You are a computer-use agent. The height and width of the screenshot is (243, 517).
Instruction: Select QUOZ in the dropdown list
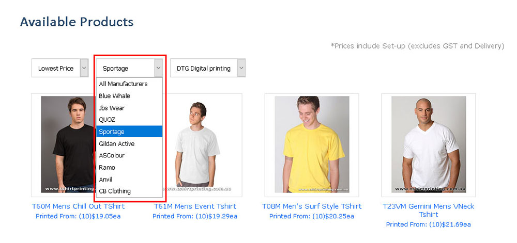click(x=129, y=120)
